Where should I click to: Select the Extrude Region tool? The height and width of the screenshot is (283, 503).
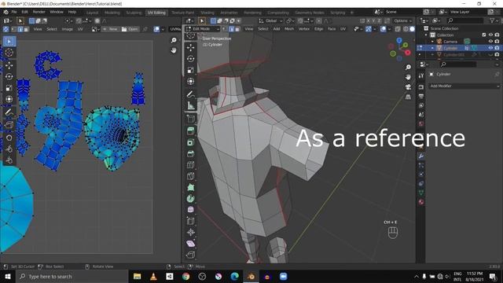(x=190, y=131)
